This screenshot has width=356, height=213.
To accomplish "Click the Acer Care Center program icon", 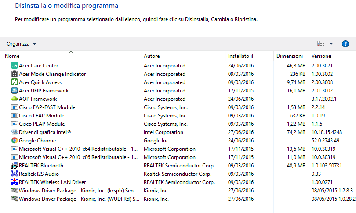I will 14,66.
